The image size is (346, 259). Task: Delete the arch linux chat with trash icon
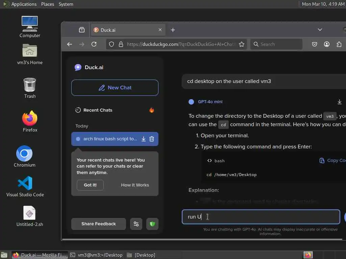(152, 139)
